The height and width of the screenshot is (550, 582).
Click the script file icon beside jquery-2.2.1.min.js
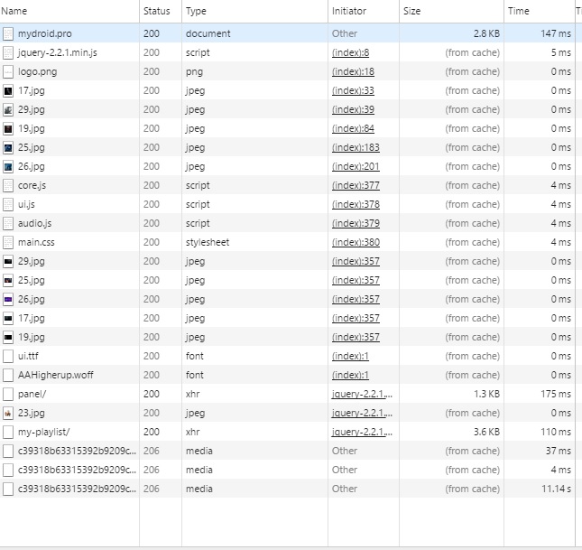point(8,52)
